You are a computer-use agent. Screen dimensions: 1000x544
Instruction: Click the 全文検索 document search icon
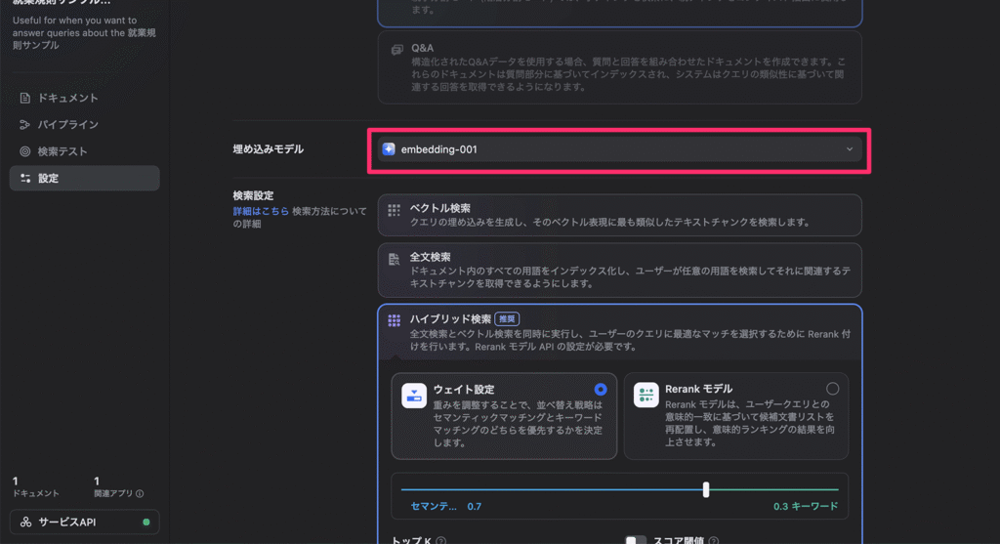pyautogui.click(x=395, y=259)
